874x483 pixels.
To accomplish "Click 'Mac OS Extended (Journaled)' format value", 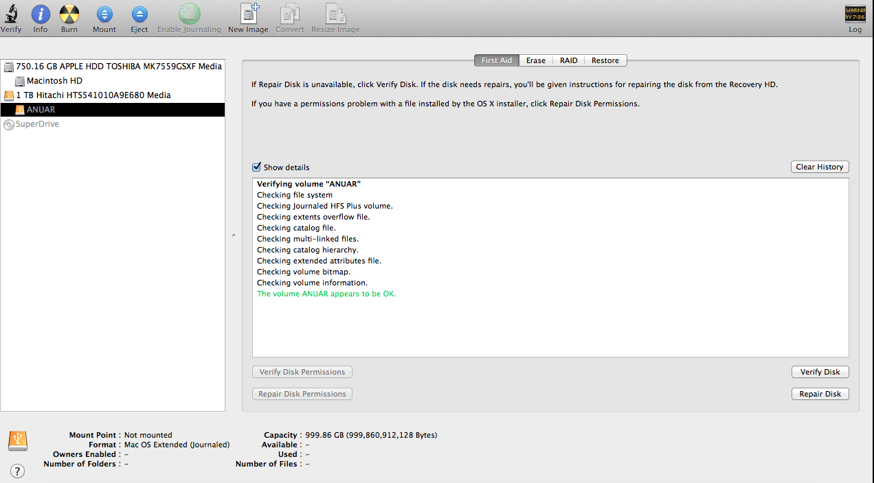I will click(x=177, y=445).
